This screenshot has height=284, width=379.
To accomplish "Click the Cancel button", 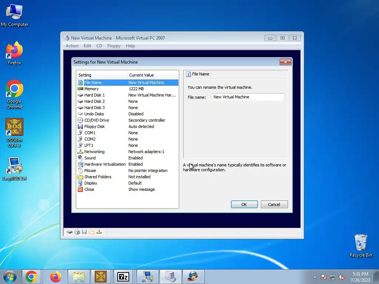I will [x=274, y=204].
